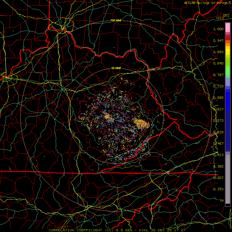The width and height of the screenshot is (232, 232).
Task: Pick the gray segment of the color bar
Action: click(228, 179)
